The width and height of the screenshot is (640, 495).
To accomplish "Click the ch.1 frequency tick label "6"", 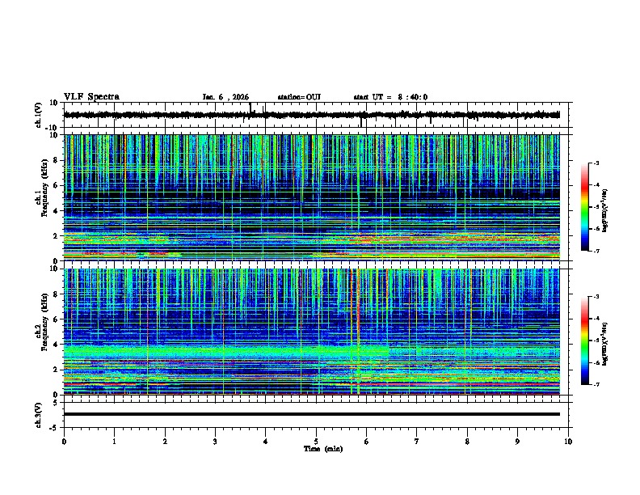I will point(56,185).
